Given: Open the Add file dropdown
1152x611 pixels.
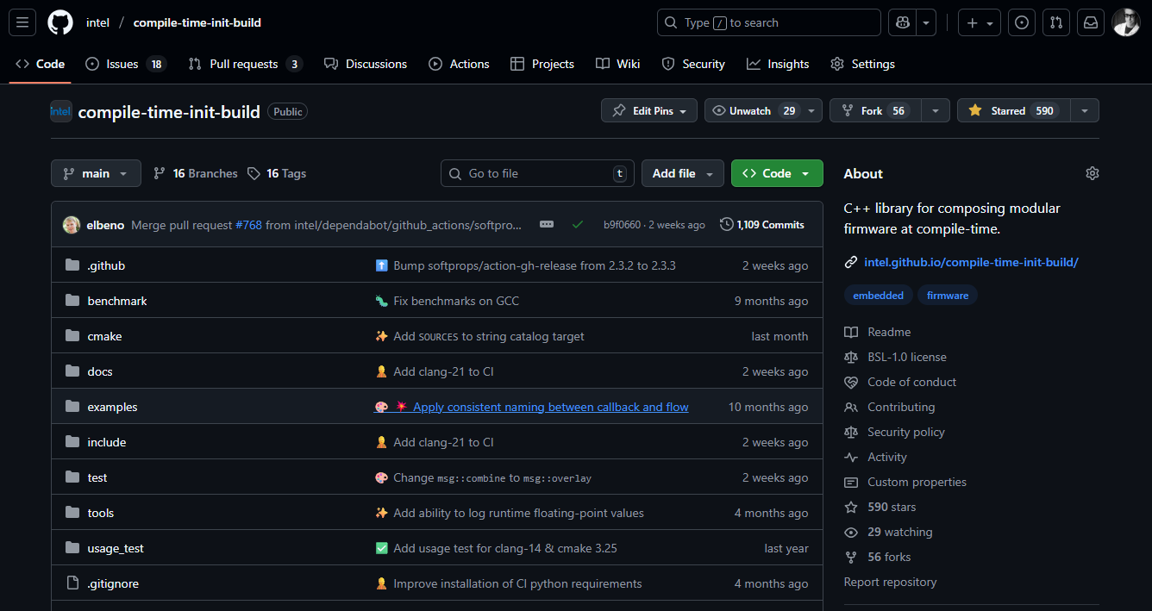Looking at the screenshot, I should 681,173.
